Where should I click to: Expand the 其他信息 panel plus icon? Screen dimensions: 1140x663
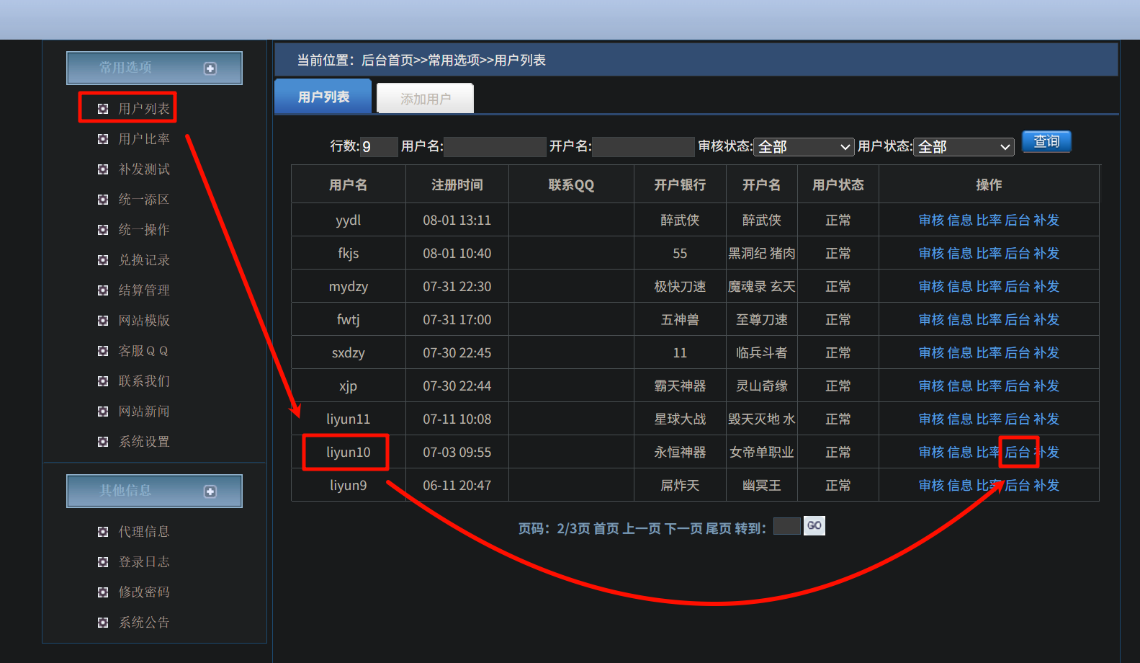tap(210, 491)
